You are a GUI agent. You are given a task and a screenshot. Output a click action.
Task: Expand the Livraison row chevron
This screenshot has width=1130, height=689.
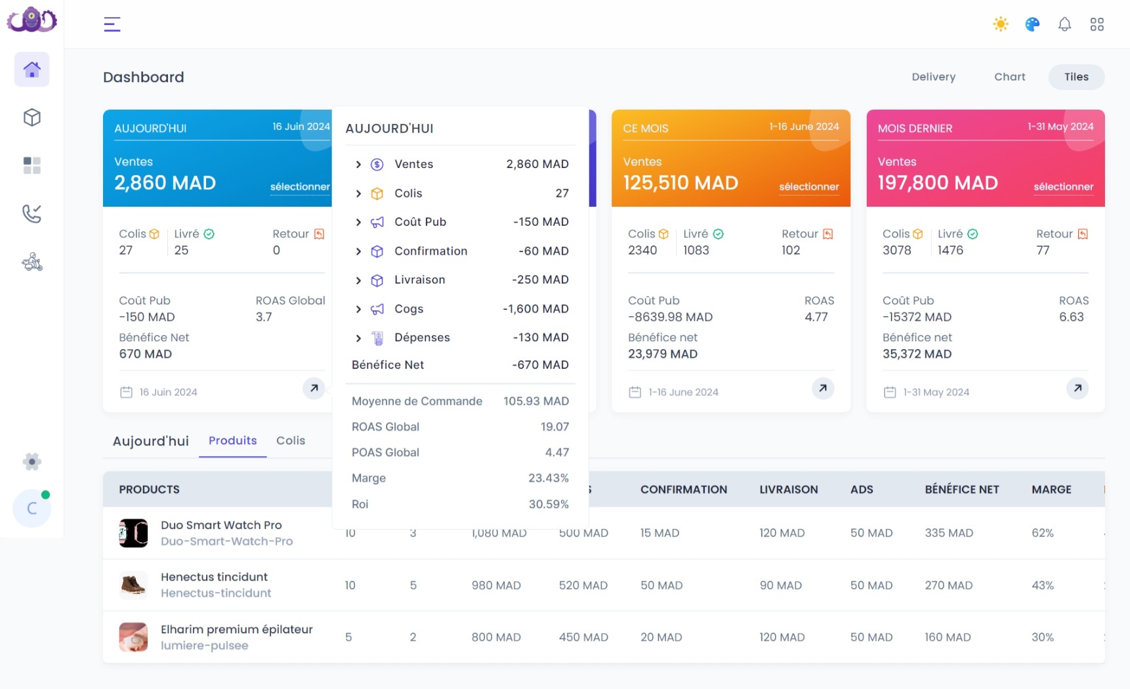tap(358, 280)
